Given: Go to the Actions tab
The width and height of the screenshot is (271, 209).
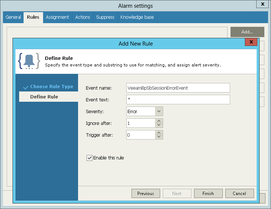Looking at the screenshot, I should tap(82, 17).
